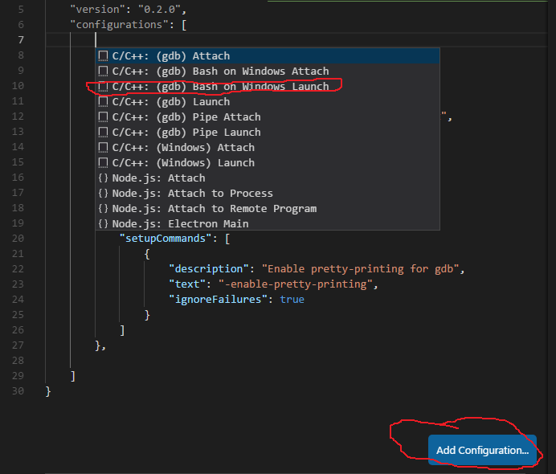
Task: Select C/C++: (gdb) Attach suggestion
Action: [x=268, y=56]
